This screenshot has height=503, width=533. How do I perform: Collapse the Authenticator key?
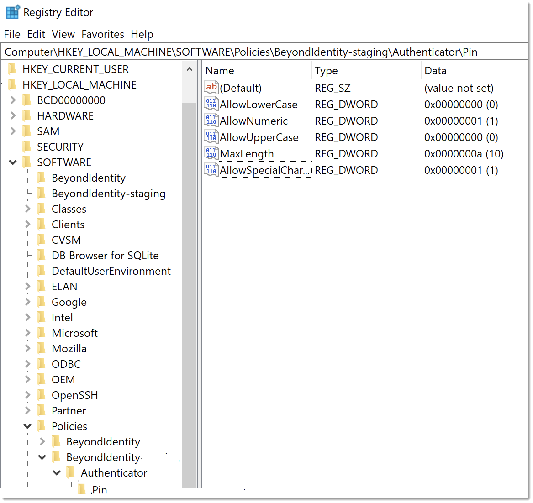57,472
